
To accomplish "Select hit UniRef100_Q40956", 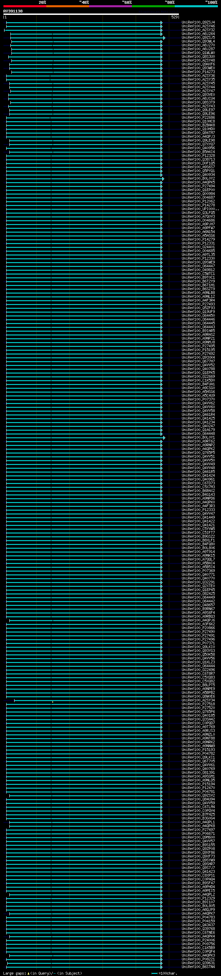I will (x=198, y=148).
